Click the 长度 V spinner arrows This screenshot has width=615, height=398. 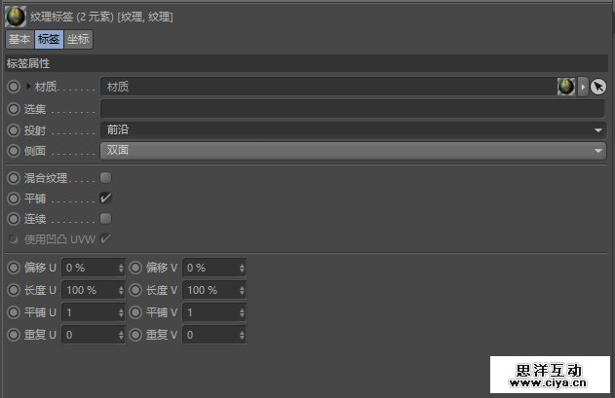point(242,290)
